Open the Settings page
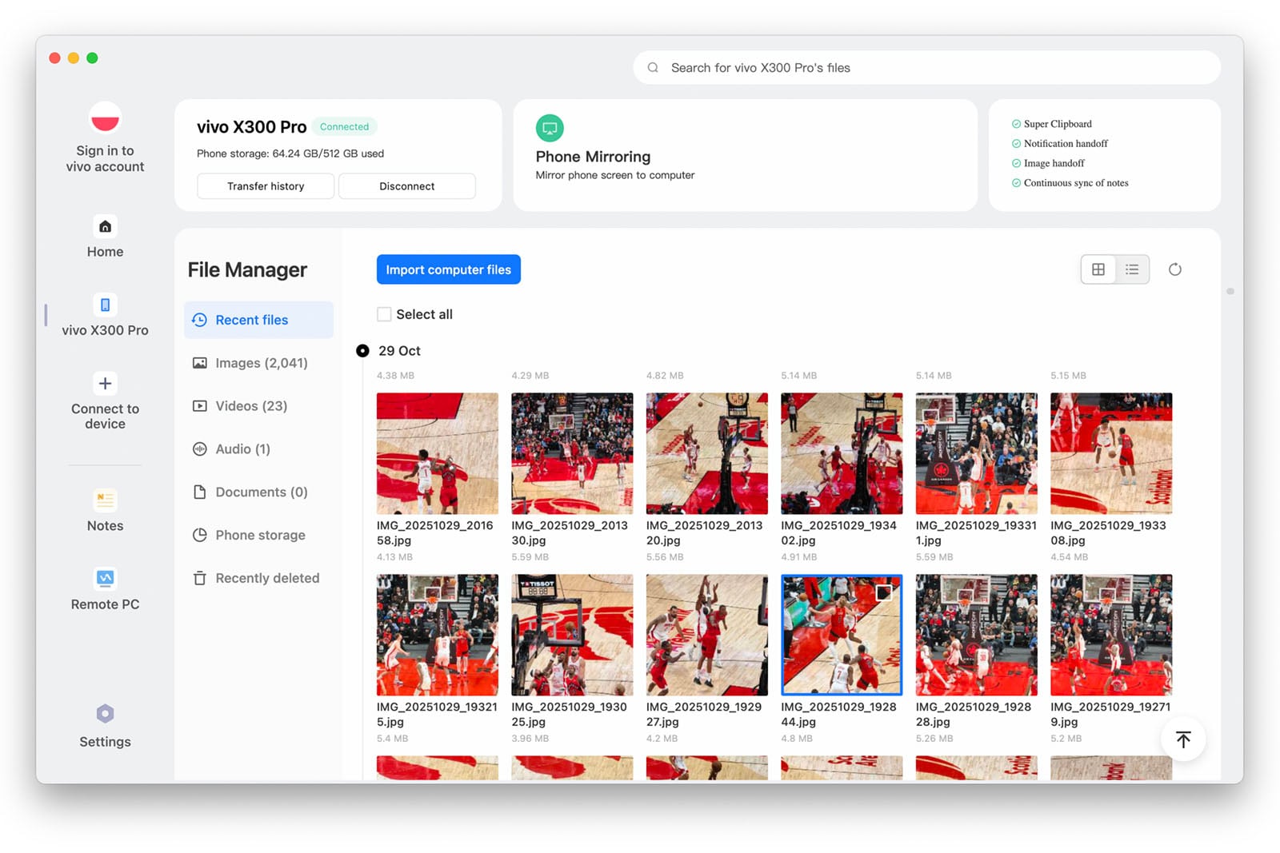Viewport: 1280px width, 853px height. tap(104, 726)
